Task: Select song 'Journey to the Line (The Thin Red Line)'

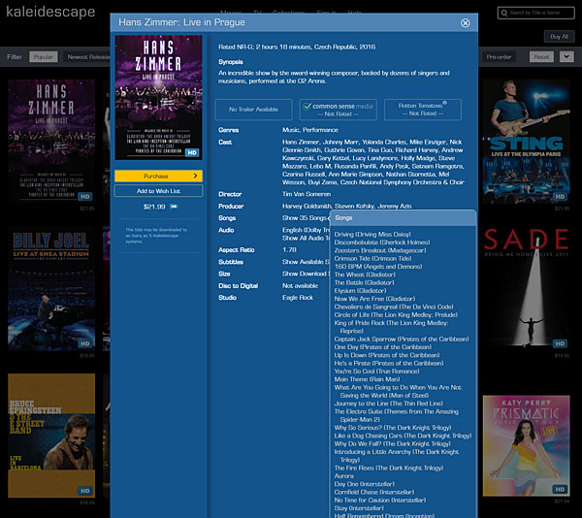Action: coord(388,404)
